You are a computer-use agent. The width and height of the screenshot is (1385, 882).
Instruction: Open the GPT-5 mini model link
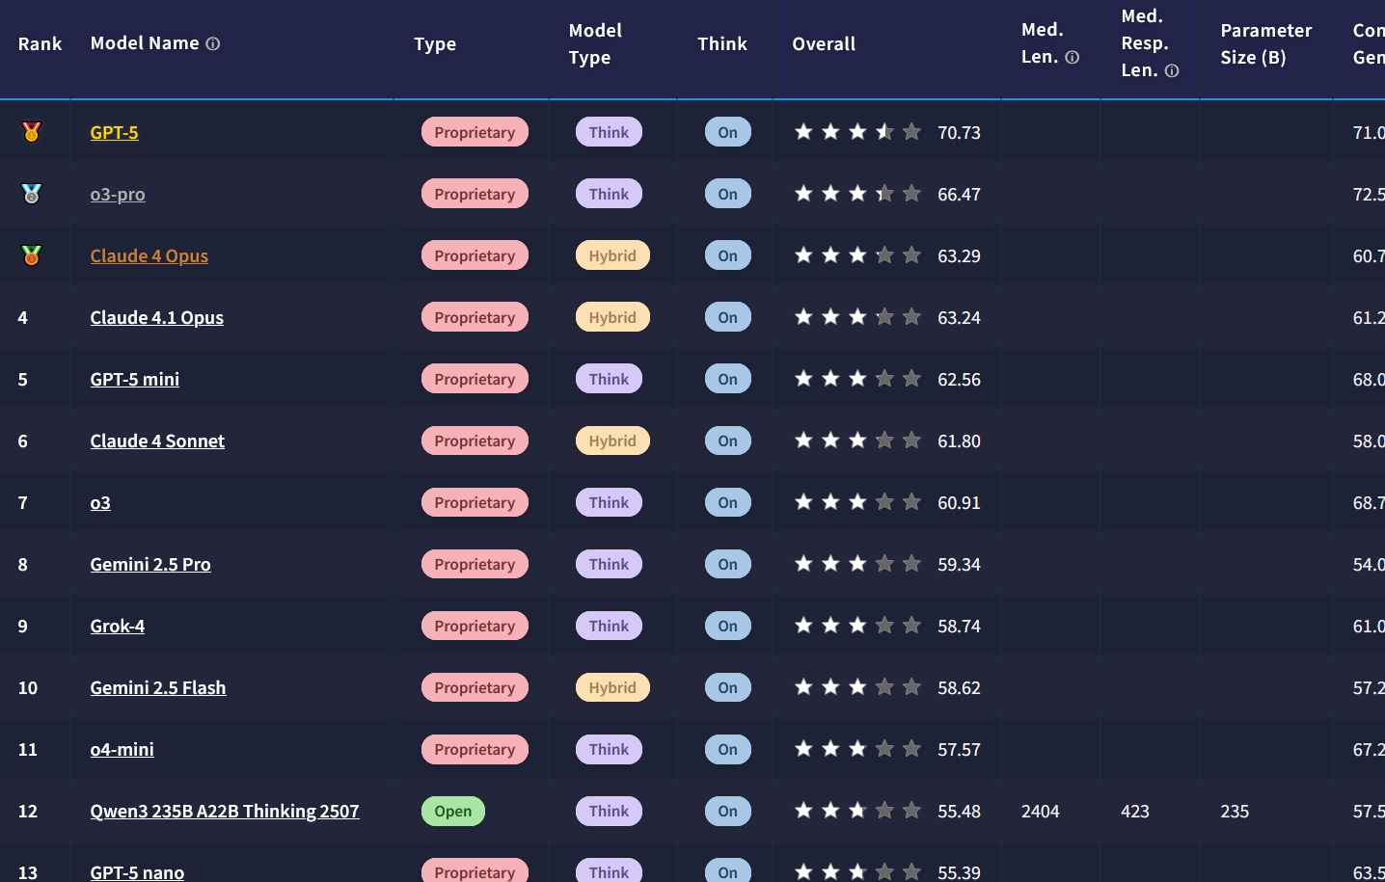[x=134, y=380]
